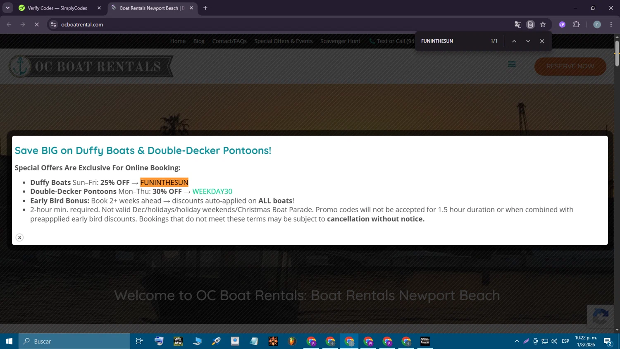Open the site hamburger menu

512,64
